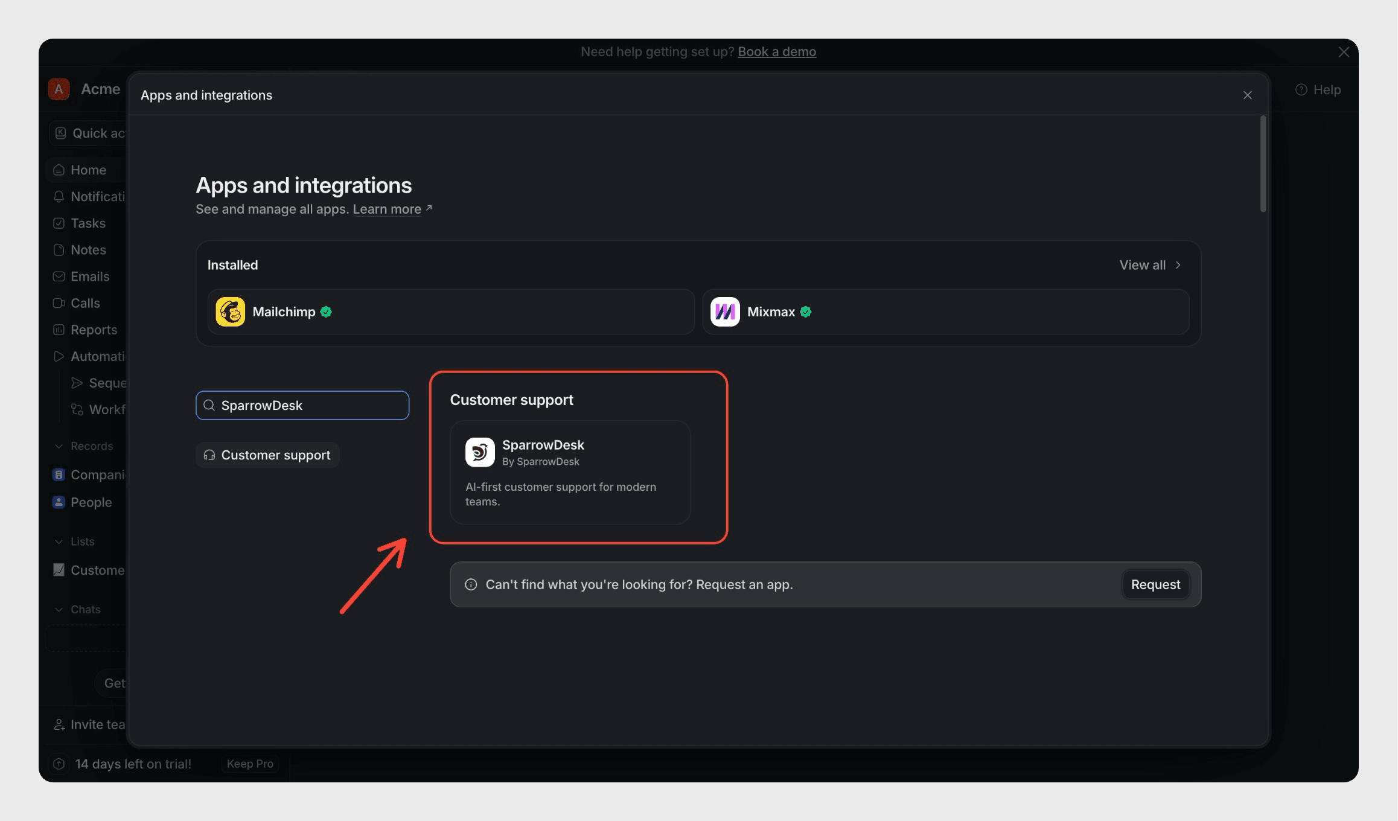Click the SparrowDesk bird logo icon
This screenshot has width=1398, height=821.
point(480,452)
